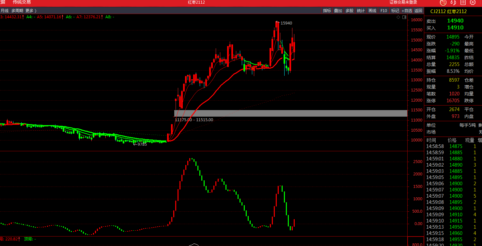Viewport: 482px width, 246px height.
Task: Click the 每手5吨 unit text
Action: [x=468, y=125]
